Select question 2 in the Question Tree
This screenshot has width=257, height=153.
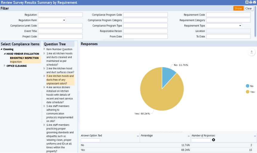(60, 70)
